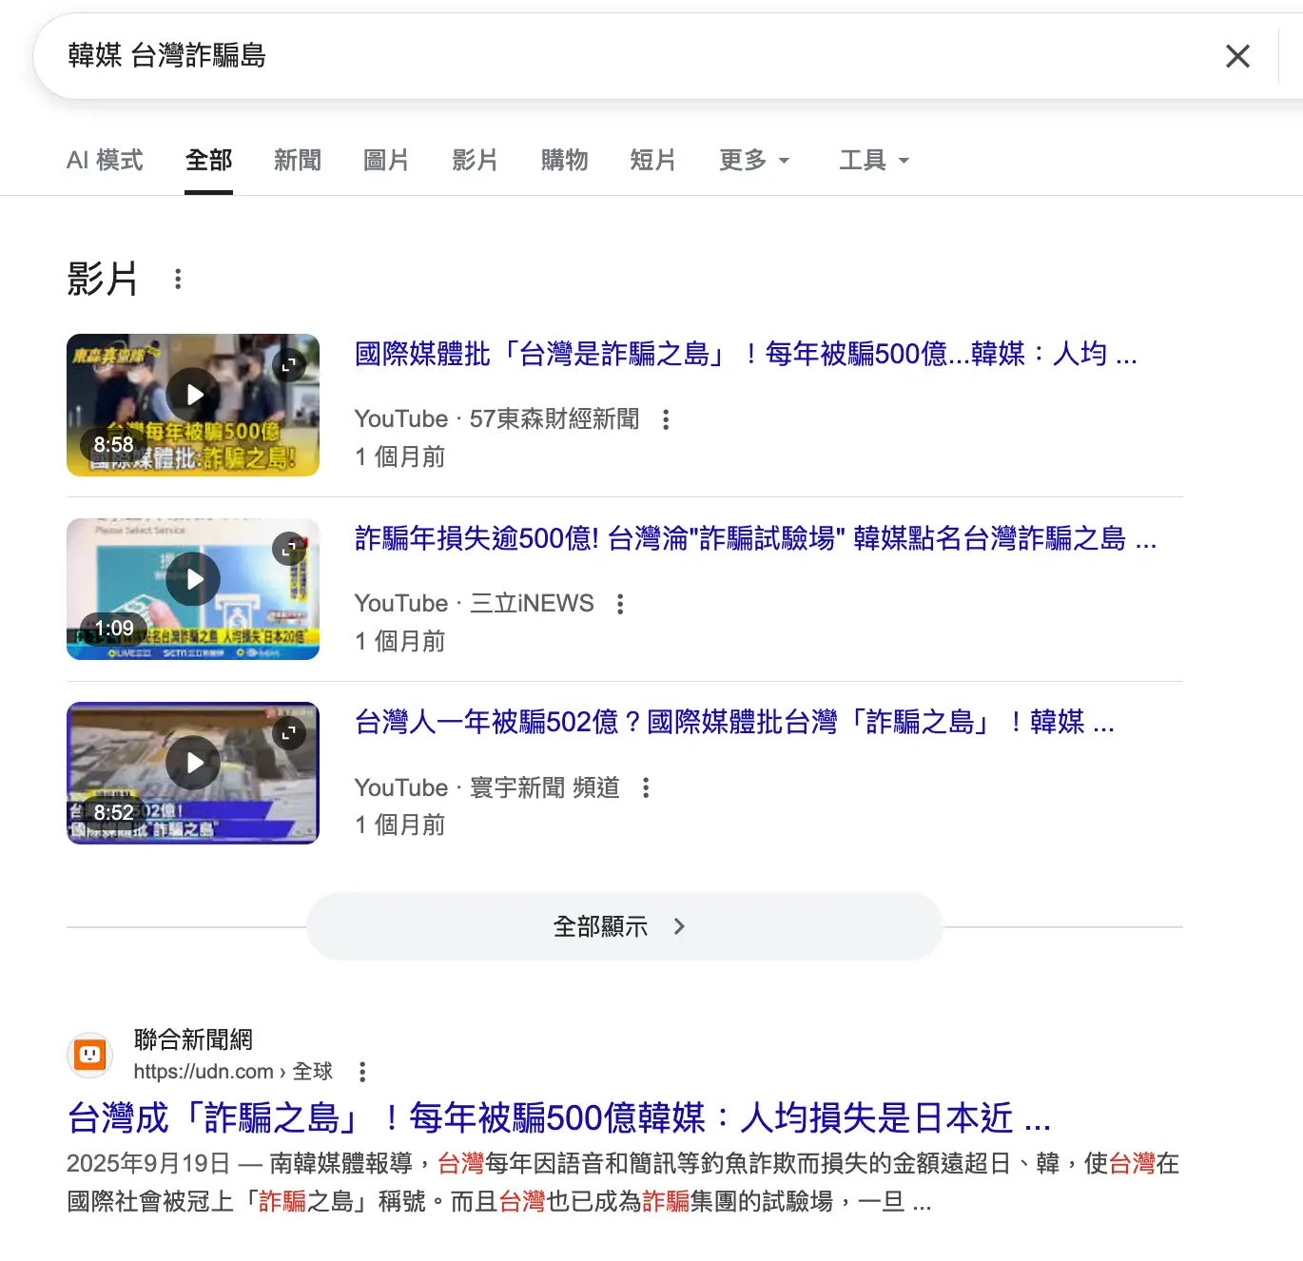The width and height of the screenshot is (1303, 1261).
Task: Open options menu for 寰宇新聞 頻道 video
Action: pyautogui.click(x=646, y=787)
